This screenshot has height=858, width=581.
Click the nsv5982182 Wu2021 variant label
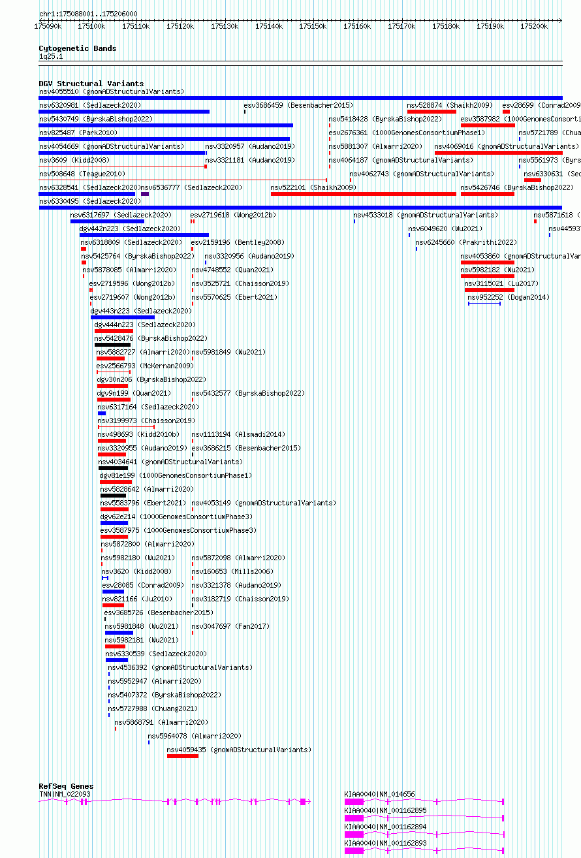click(497, 270)
